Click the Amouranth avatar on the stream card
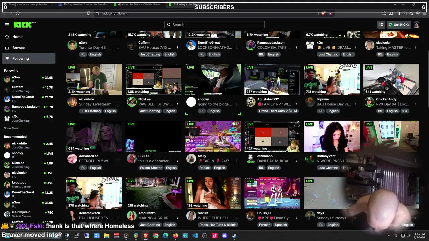Viewport: 429px width, 241px height. tap(132, 216)
